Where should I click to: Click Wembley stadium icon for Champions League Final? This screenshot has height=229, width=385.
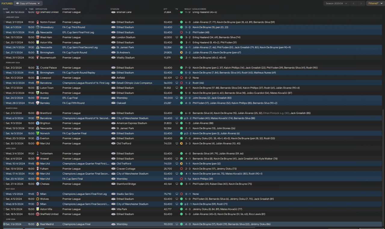click(113, 224)
